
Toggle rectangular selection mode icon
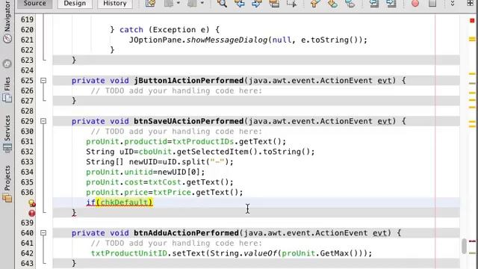tap(291, 3)
